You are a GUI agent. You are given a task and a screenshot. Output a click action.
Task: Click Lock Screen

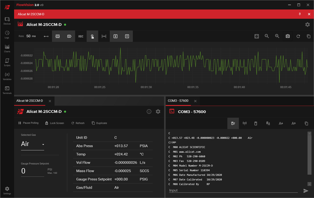[54, 123]
